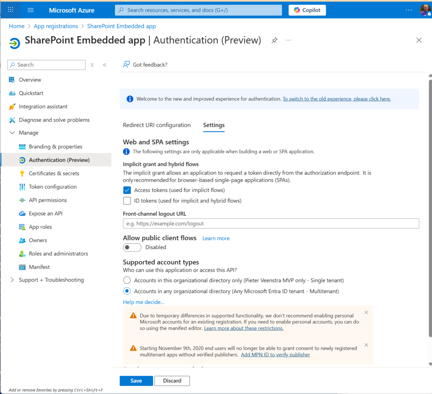Open Diagnose and solve problems
This screenshot has width=432, height=394.
pyautogui.click(x=54, y=120)
